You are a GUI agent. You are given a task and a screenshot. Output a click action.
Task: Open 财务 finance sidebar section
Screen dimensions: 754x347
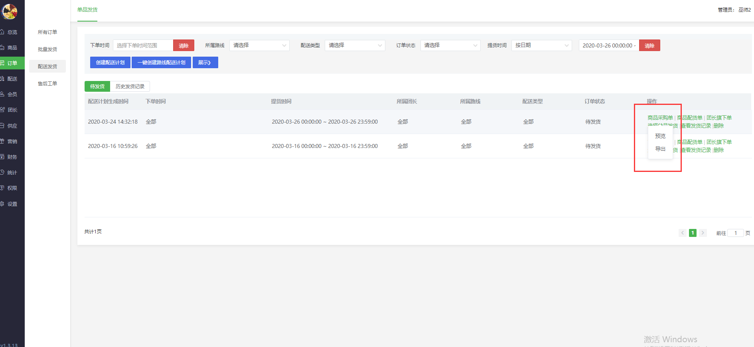tap(12, 157)
